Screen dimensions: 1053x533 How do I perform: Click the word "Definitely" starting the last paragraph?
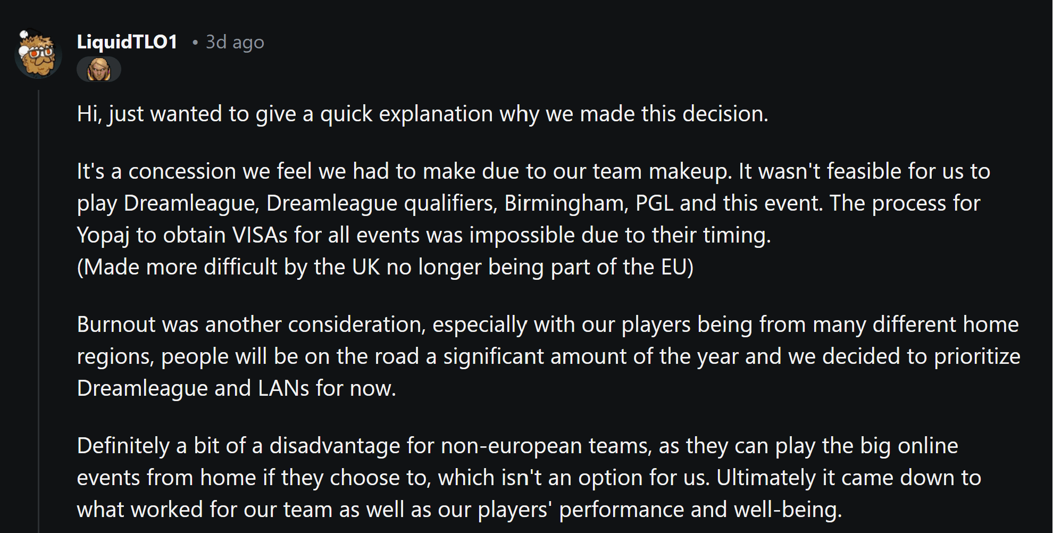tap(123, 446)
